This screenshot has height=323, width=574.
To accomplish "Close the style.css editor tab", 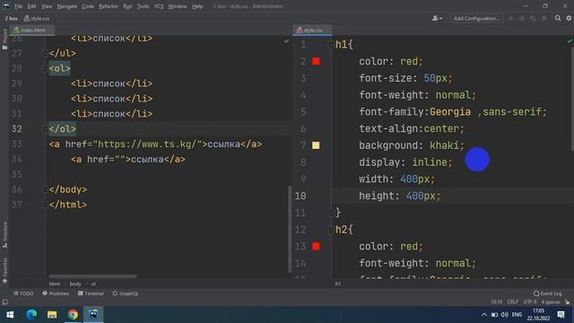I will (x=327, y=30).
